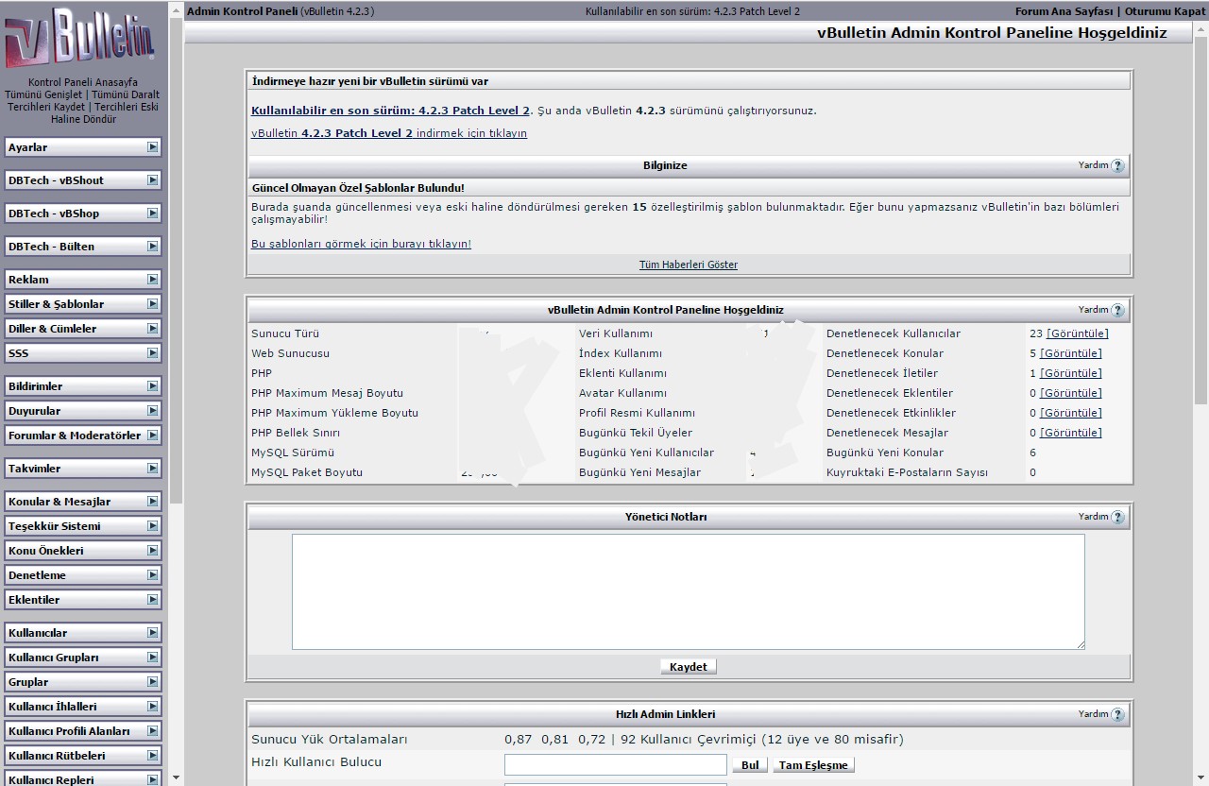Screen dimensions: 1209x786
Task: Click the sidebar scroll-up arrow
Action: point(177,9)
